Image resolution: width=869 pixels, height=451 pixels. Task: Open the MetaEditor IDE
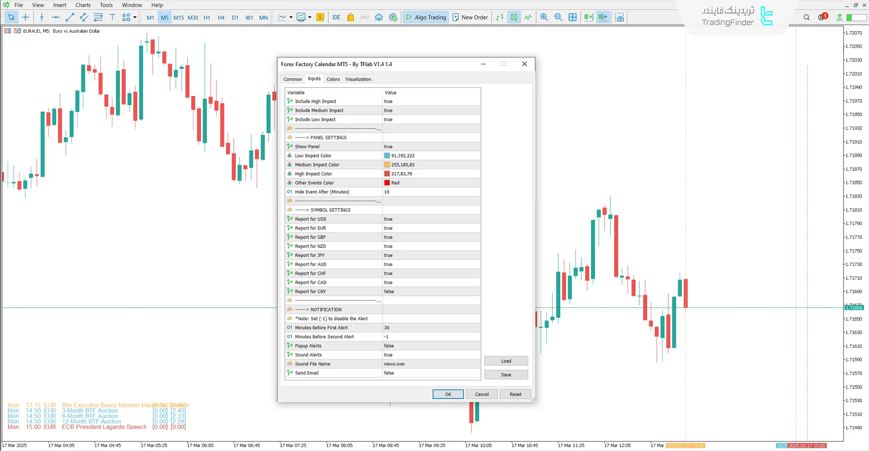pos(336,17)
